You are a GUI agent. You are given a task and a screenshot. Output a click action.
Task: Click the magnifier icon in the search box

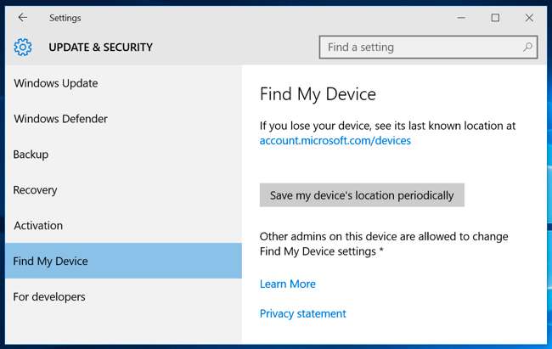tap(528, 48)
